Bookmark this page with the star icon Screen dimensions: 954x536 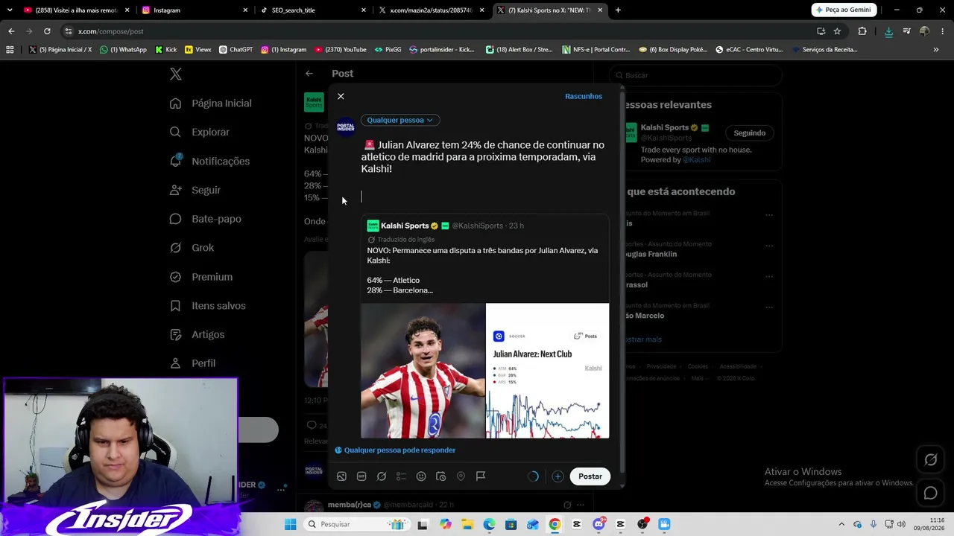tap(837, 31)
